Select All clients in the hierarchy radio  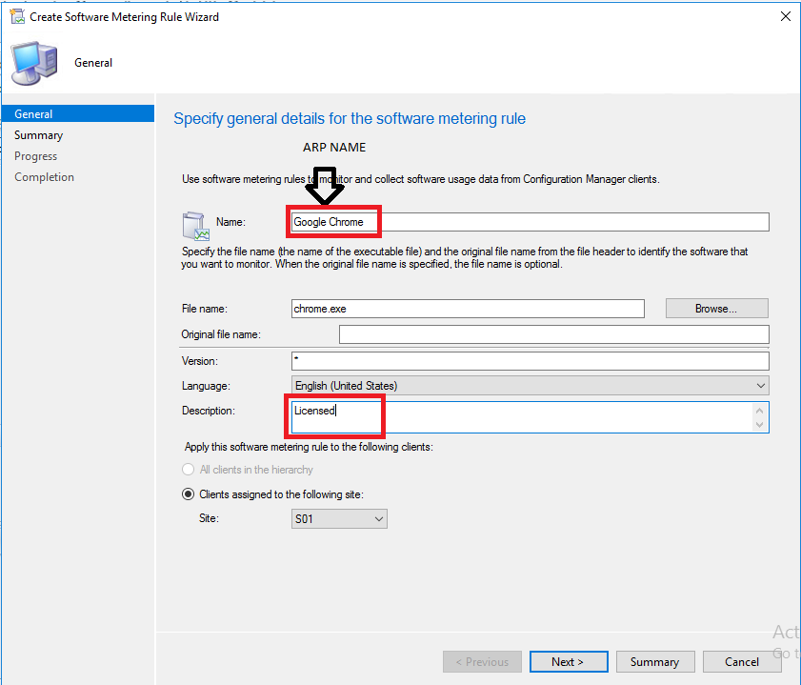[x=188, y=470]
